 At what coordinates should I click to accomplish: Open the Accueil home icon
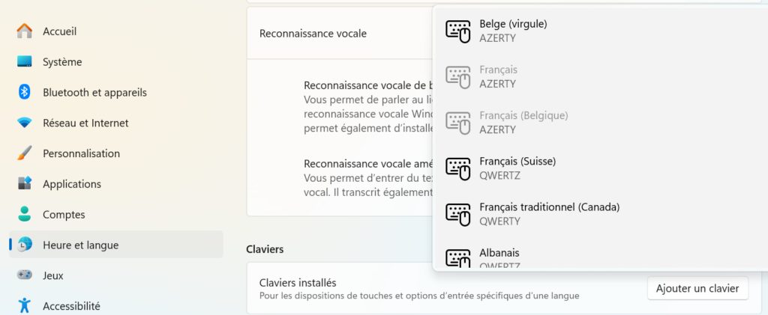click(x=24, y=31)
